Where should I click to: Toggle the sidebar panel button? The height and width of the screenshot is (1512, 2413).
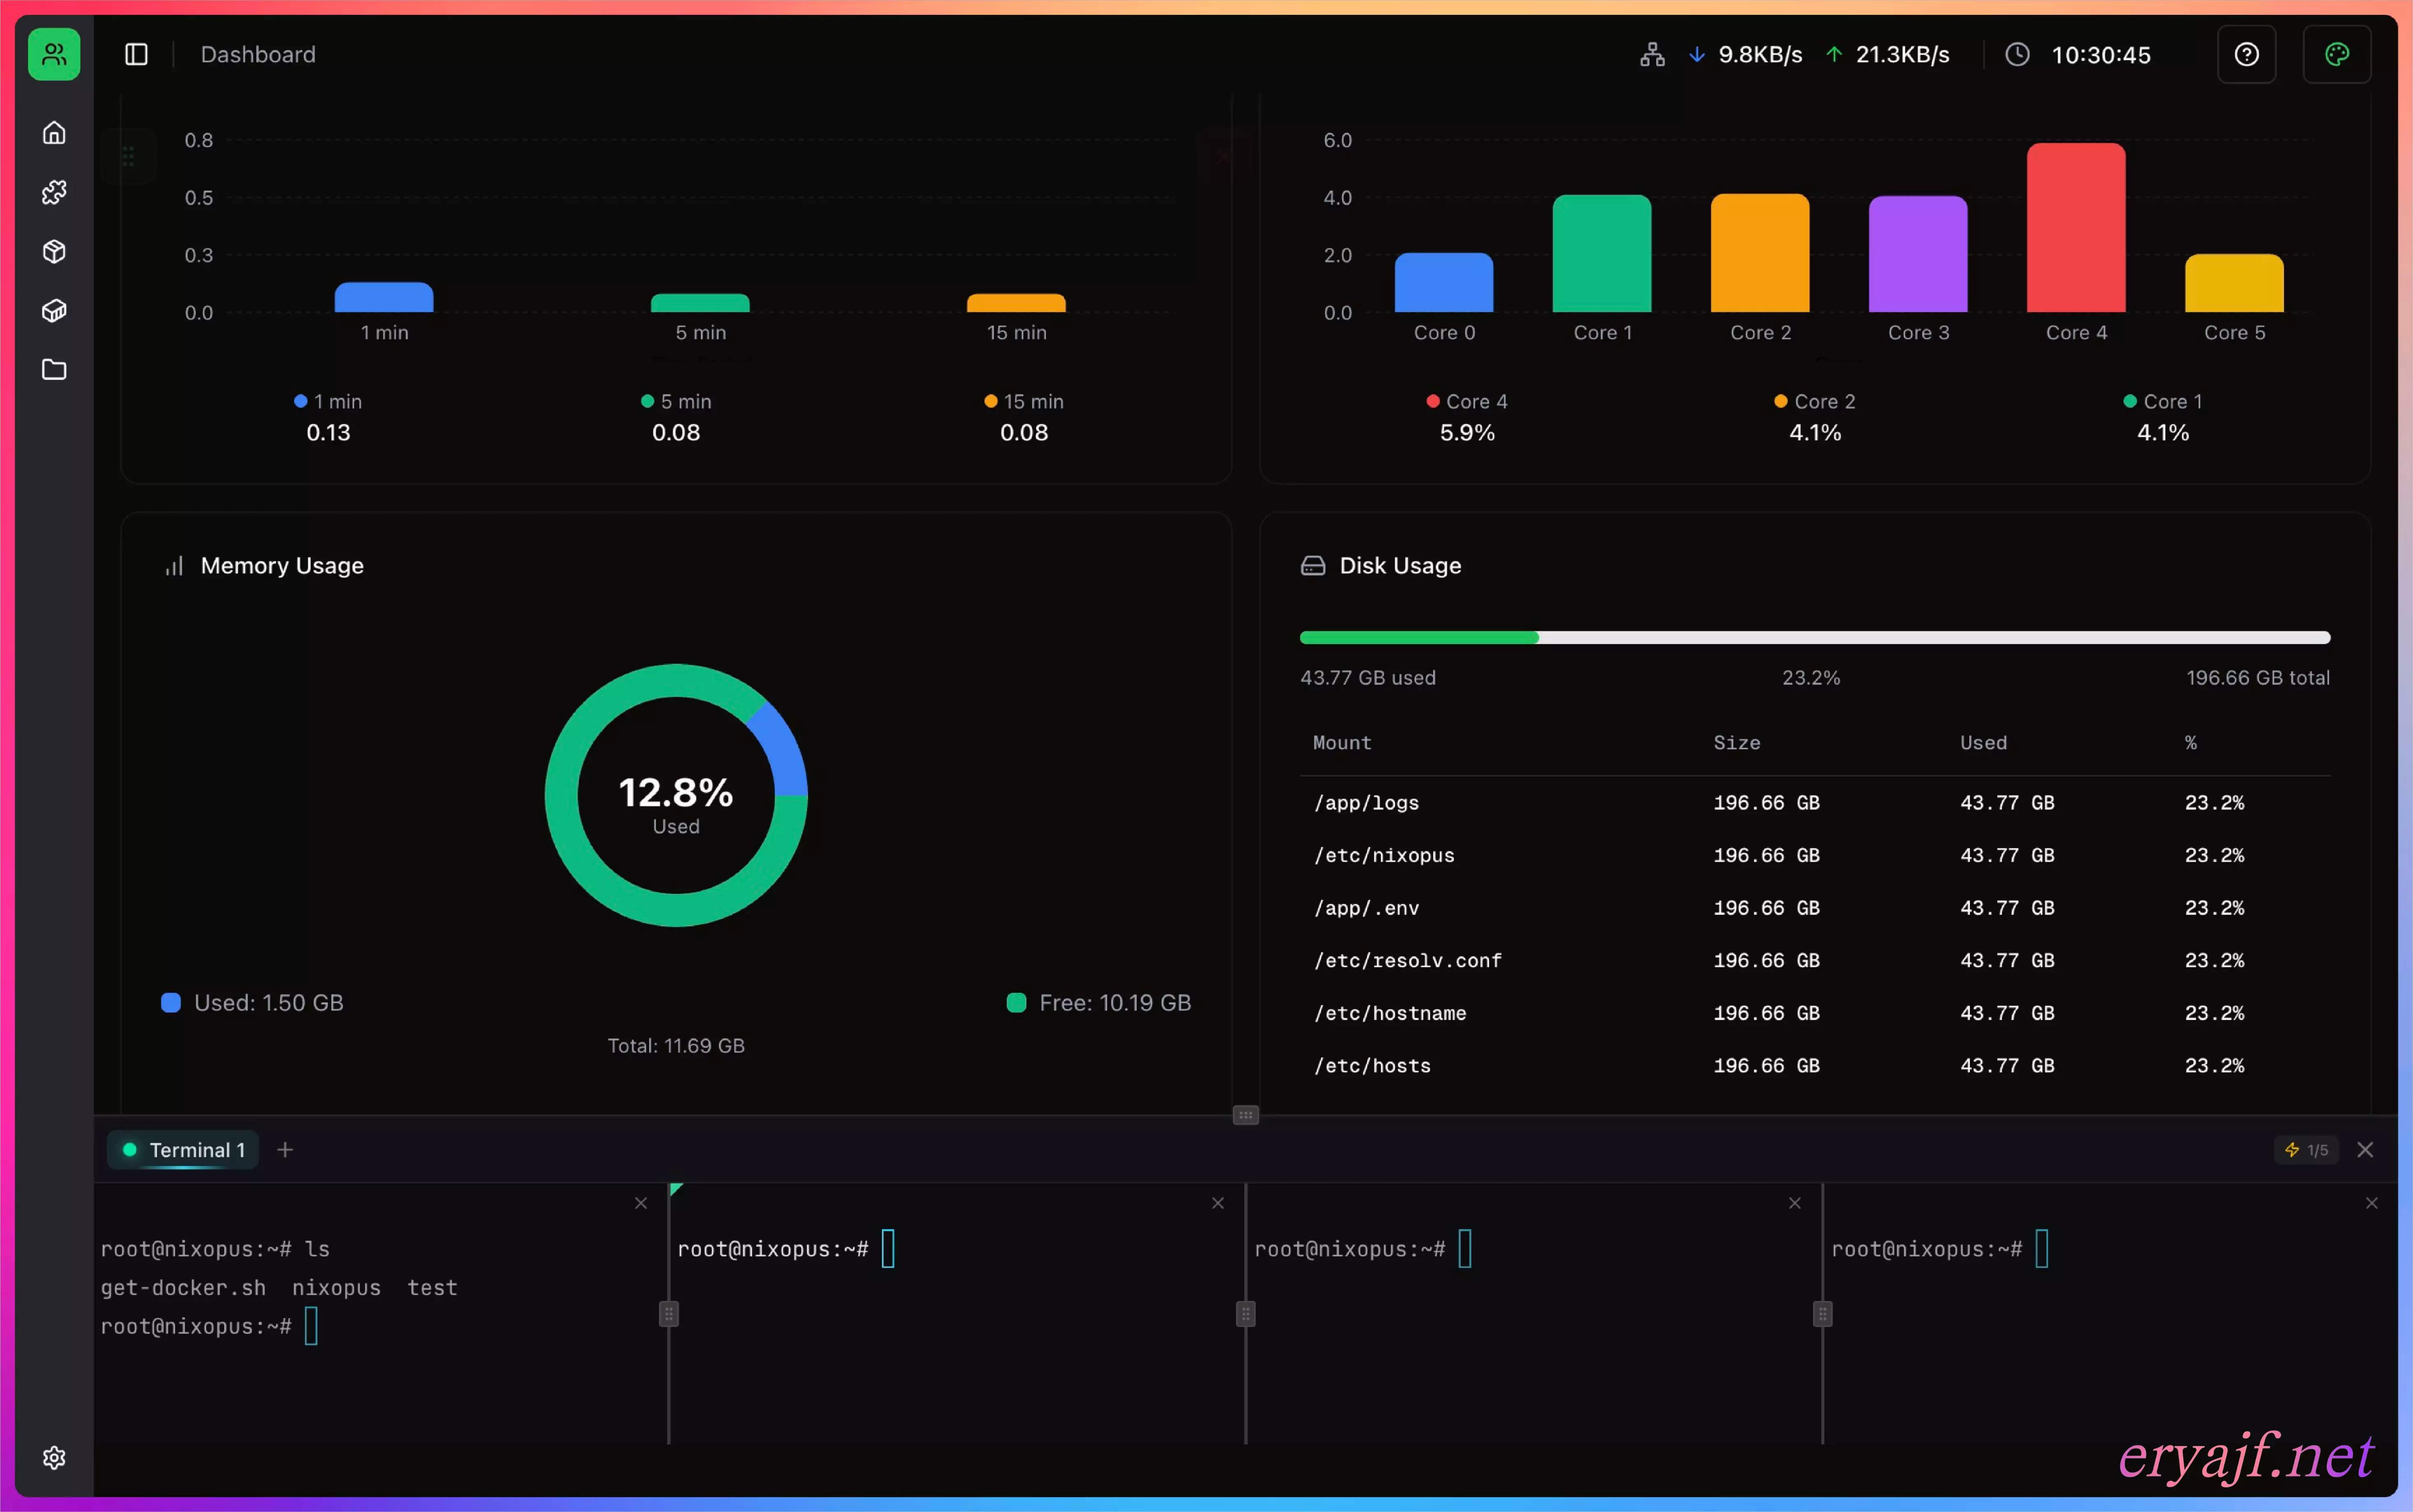click(136, 54)
